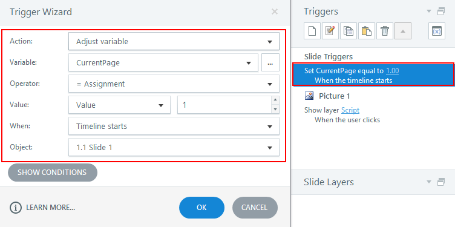
Task: Paste trigger from clipboard
Action: click(367, 31)
